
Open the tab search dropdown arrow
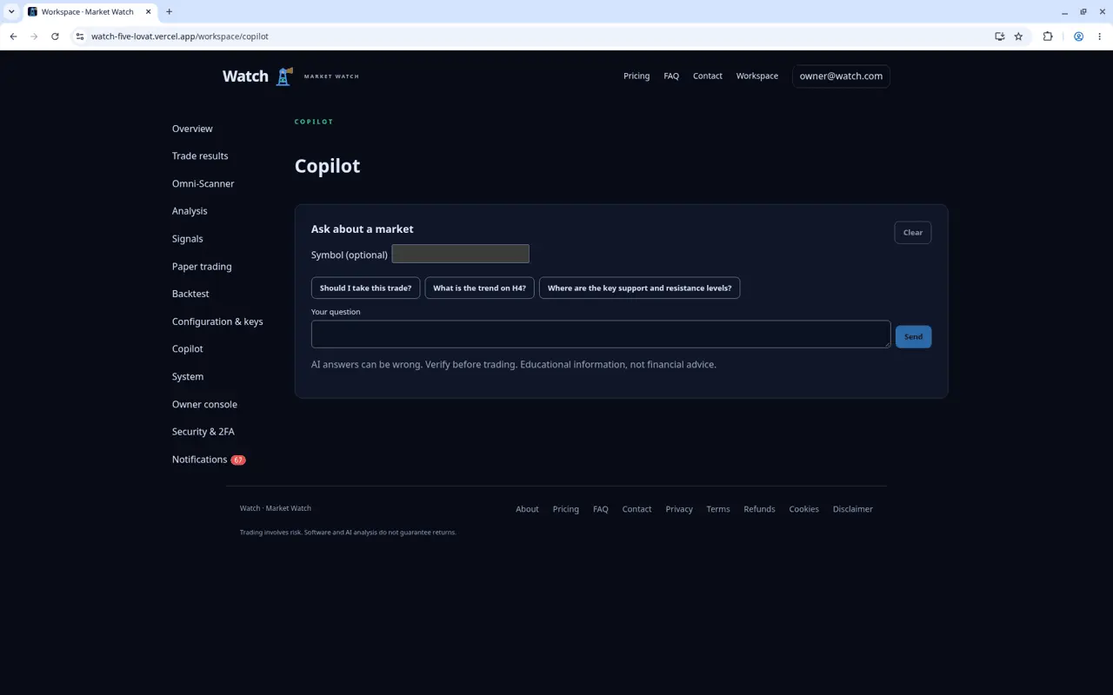(x=11, y=12)
